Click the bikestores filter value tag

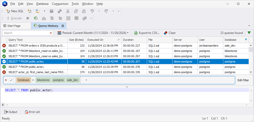click(43, 80)
